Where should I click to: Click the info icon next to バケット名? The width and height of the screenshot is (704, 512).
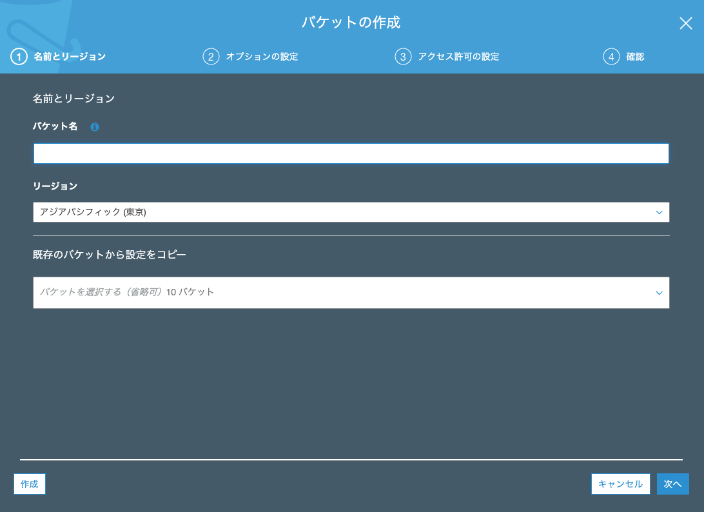[95, 127]
